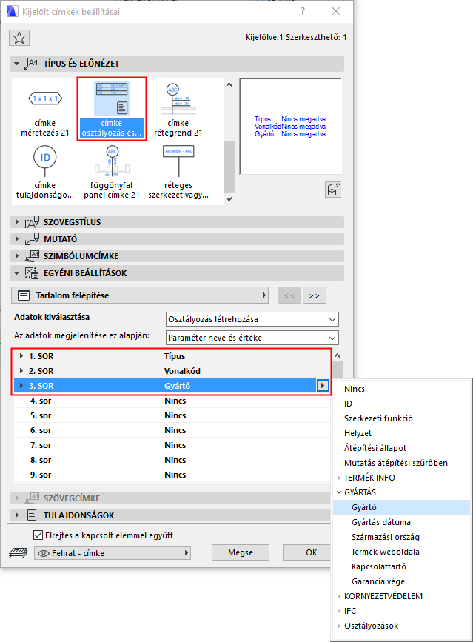
Task: Click rows list scroll-up arrow
Action: [x=337, y=355]
